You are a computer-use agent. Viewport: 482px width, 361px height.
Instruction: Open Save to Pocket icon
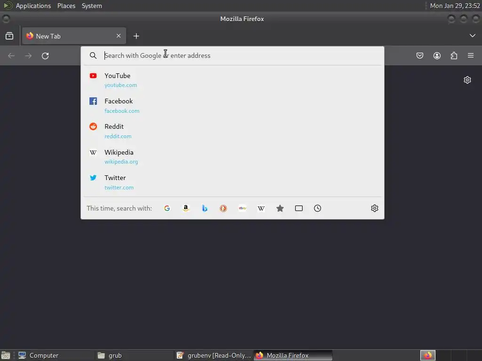point(419,55)
